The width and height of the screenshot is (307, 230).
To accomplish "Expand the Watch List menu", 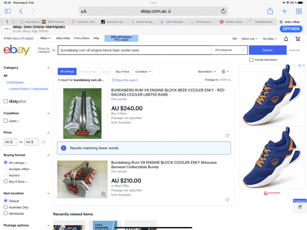I will (249, 39).
